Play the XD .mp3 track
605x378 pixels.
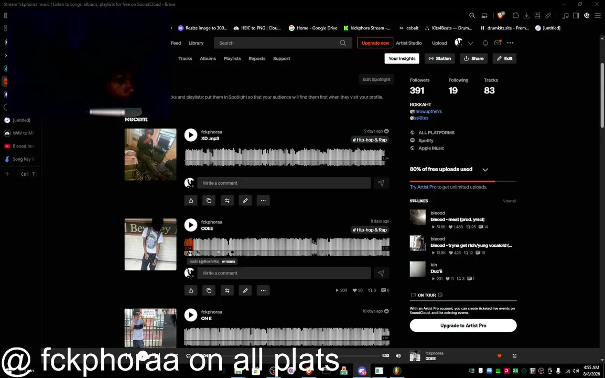[191, 135]
